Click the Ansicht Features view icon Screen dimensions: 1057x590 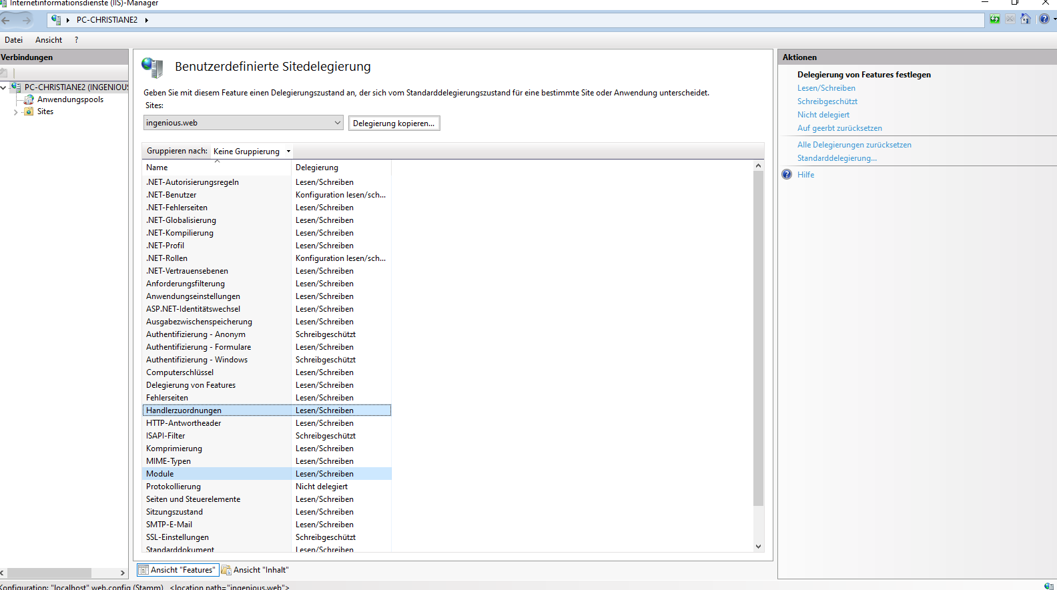[x=143, y=570]
